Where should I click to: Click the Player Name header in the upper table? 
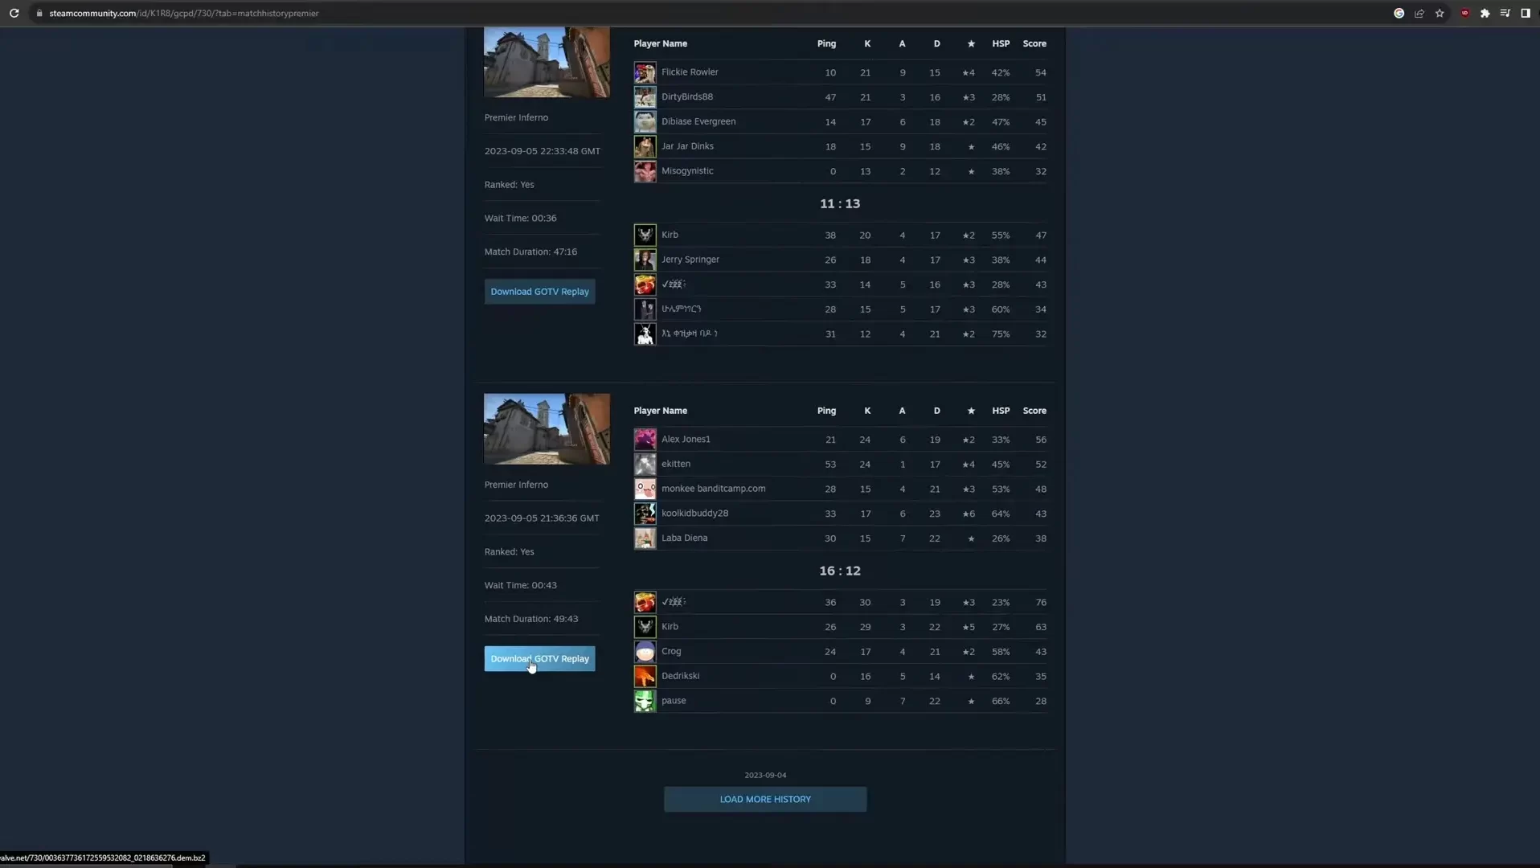[660, 44]
